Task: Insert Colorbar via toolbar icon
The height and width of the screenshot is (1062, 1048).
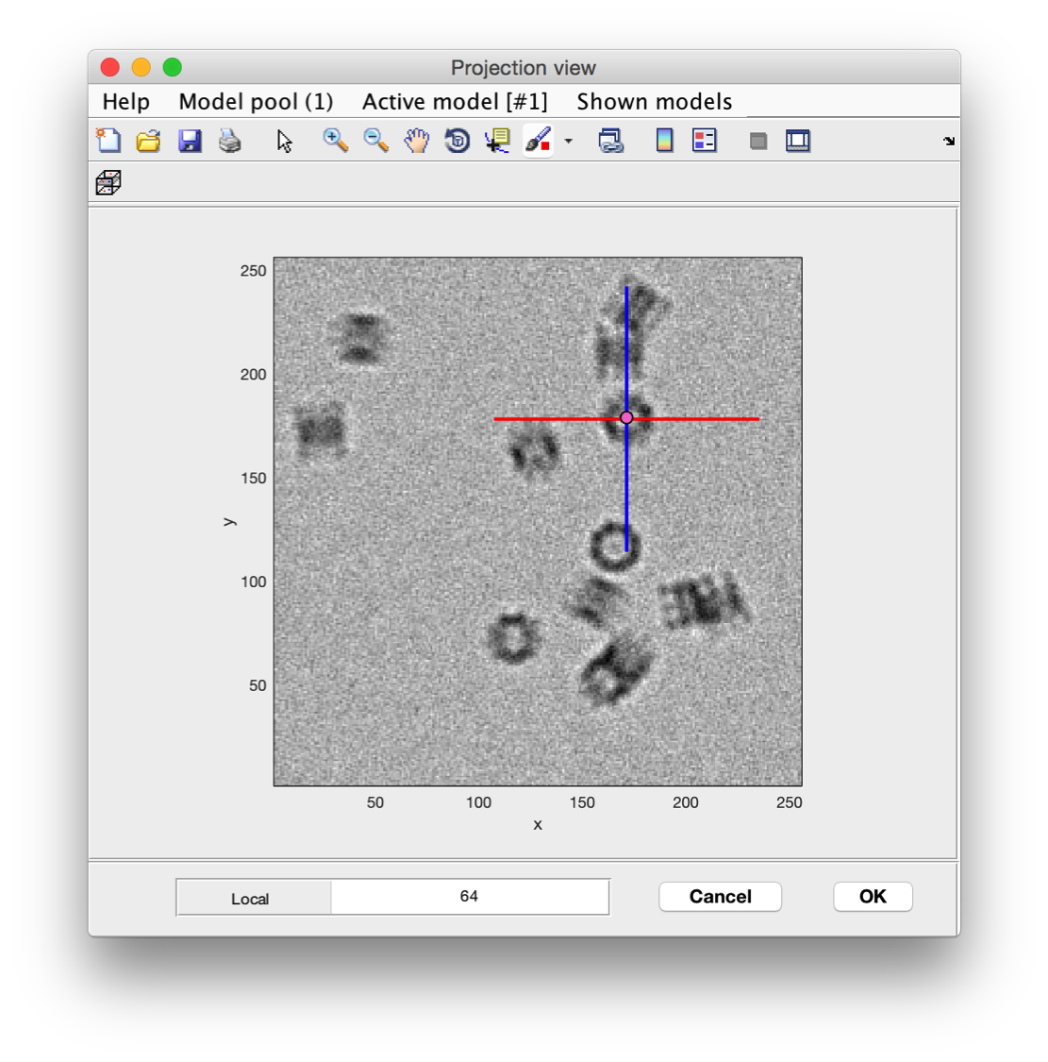Action: (664, 141)
